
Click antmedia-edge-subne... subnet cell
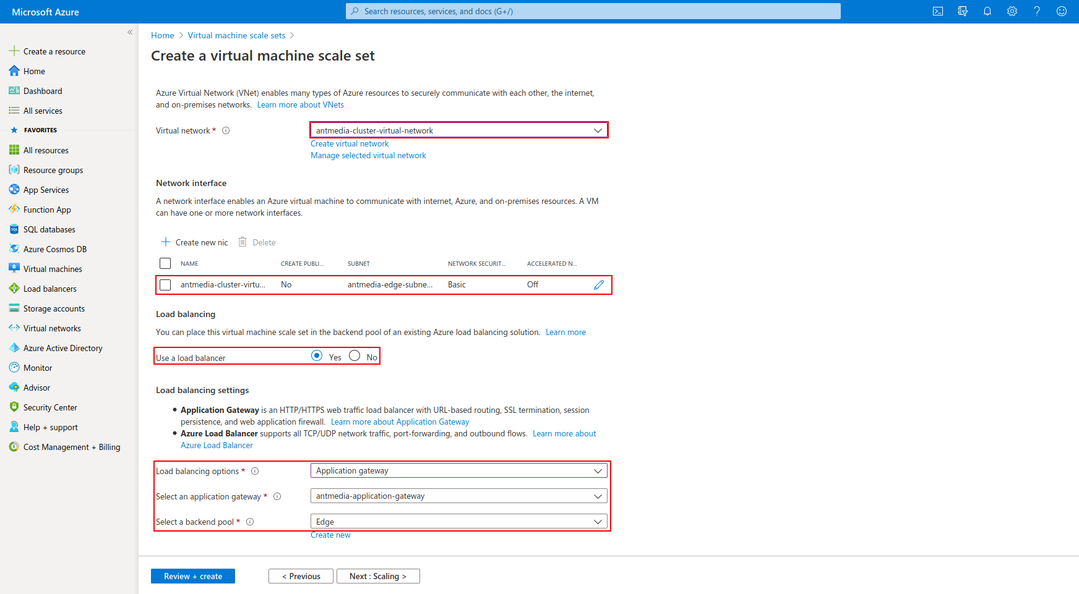(x=390, y=285)
